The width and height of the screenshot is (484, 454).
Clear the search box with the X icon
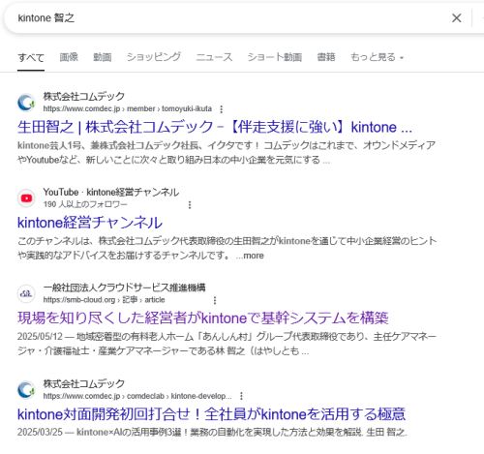coord(456,18)
